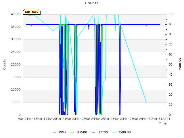Toggle LI7500 series in legend
Viewport: 184px width, 138px height.
click(x=79, y=132)
